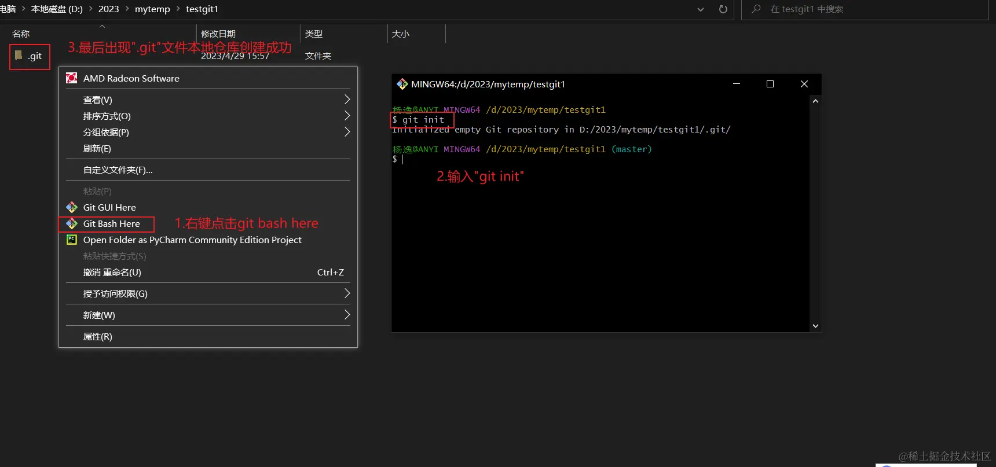Open the address bar history dropdown
The height and width of the screenshot is (467, 996).
(701, 9)
